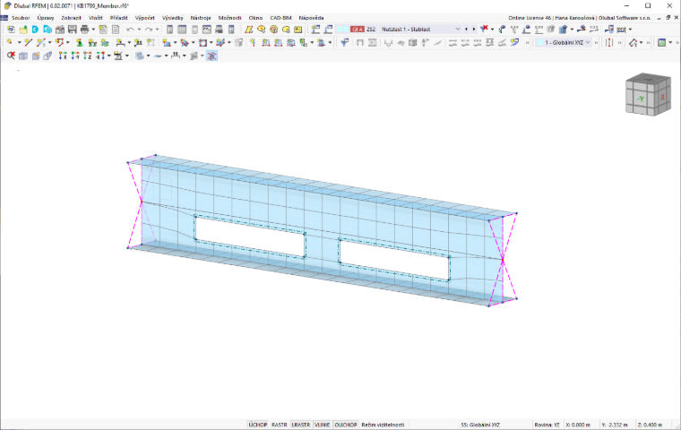Click the X face of the view cube
The width and height of the screenshot is (681, 430).
click(x=662, y=98)
